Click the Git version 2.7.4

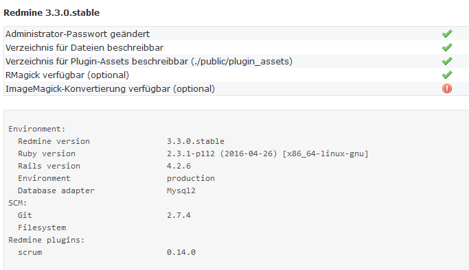pyautogui.click(x=179, y=215)
